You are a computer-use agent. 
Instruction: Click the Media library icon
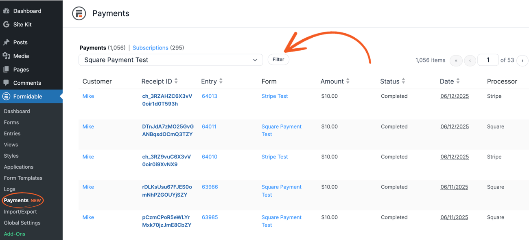coord(6,56)
